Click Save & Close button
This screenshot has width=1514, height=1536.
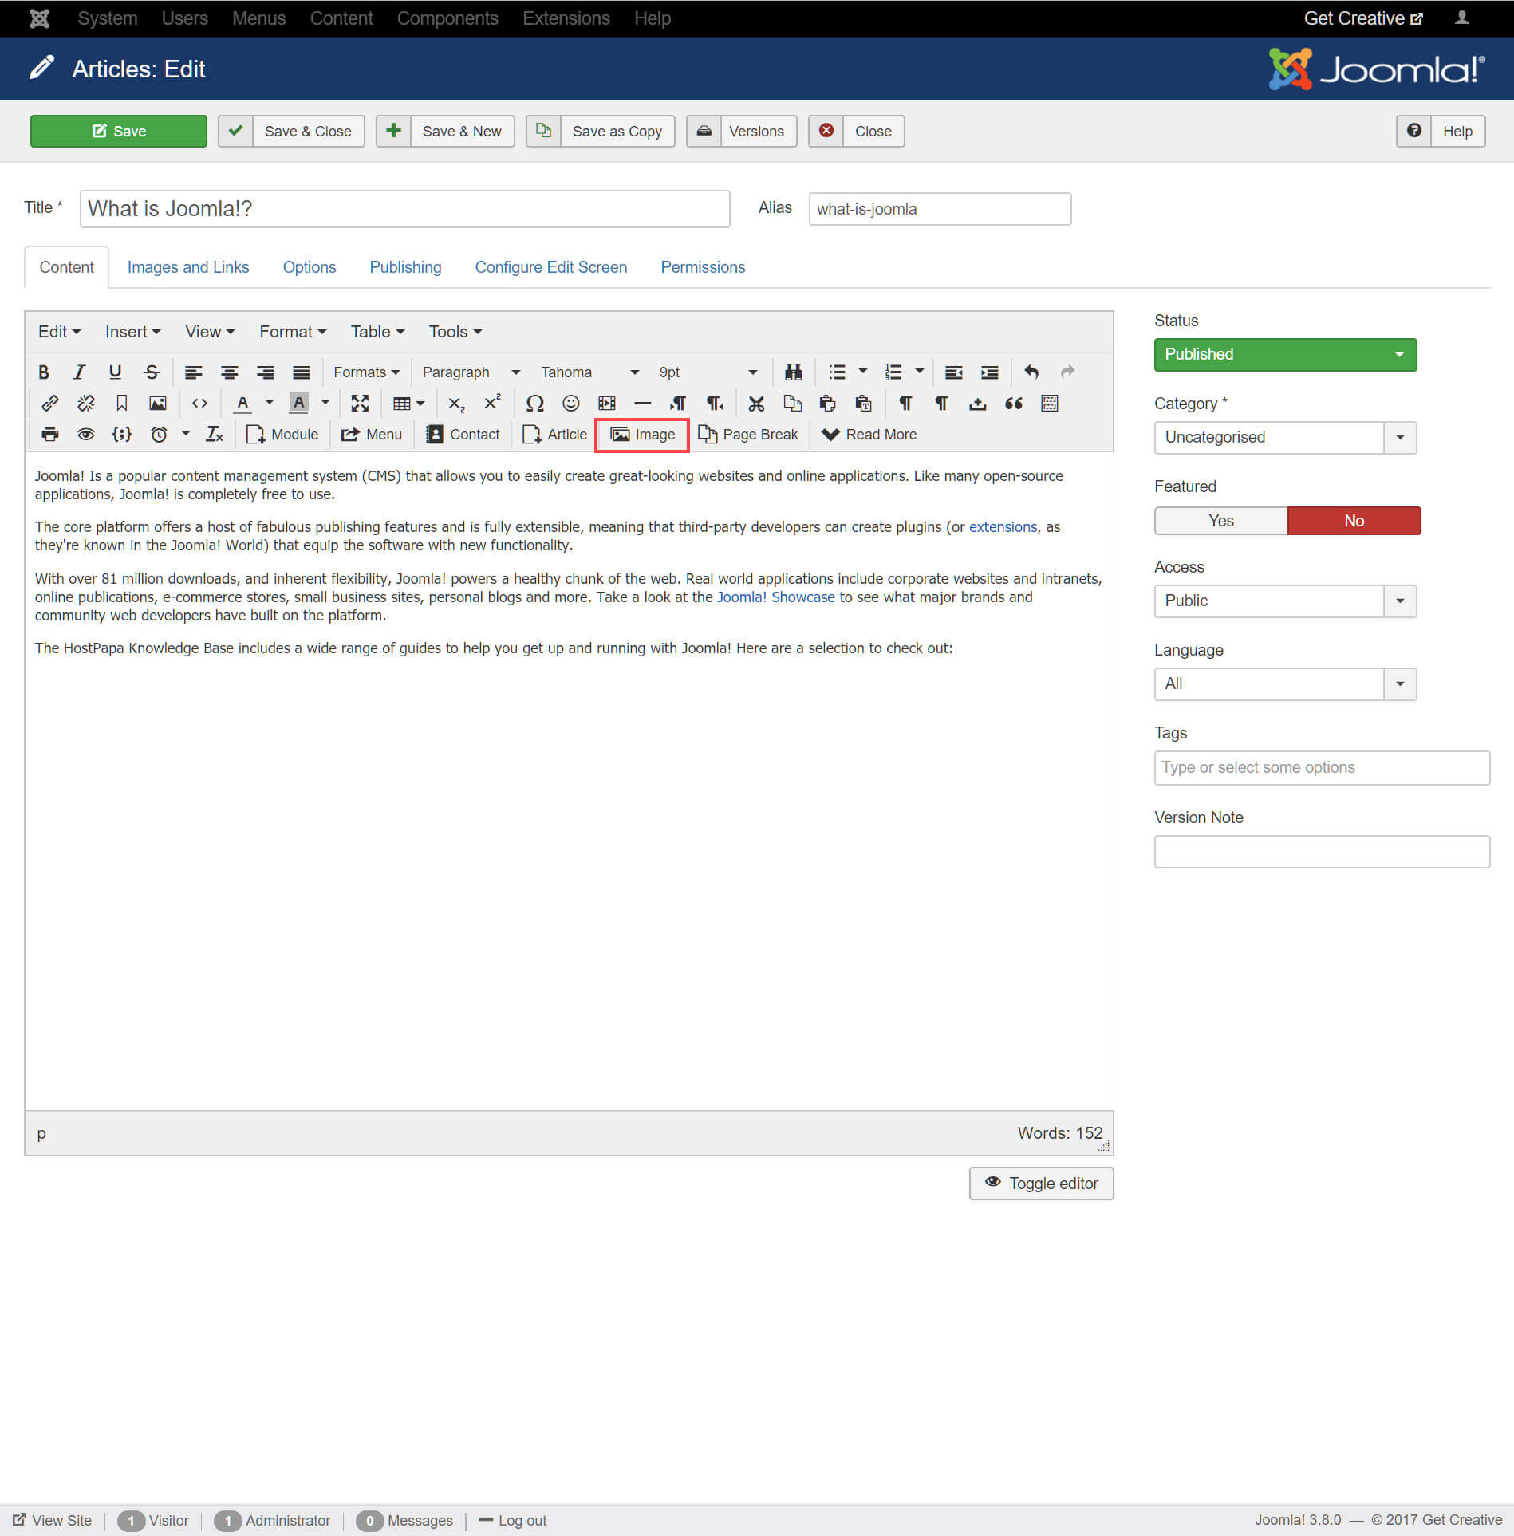[291, 132]
